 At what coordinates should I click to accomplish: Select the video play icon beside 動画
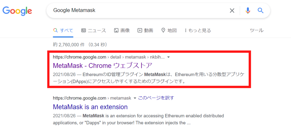pos(140,30)
